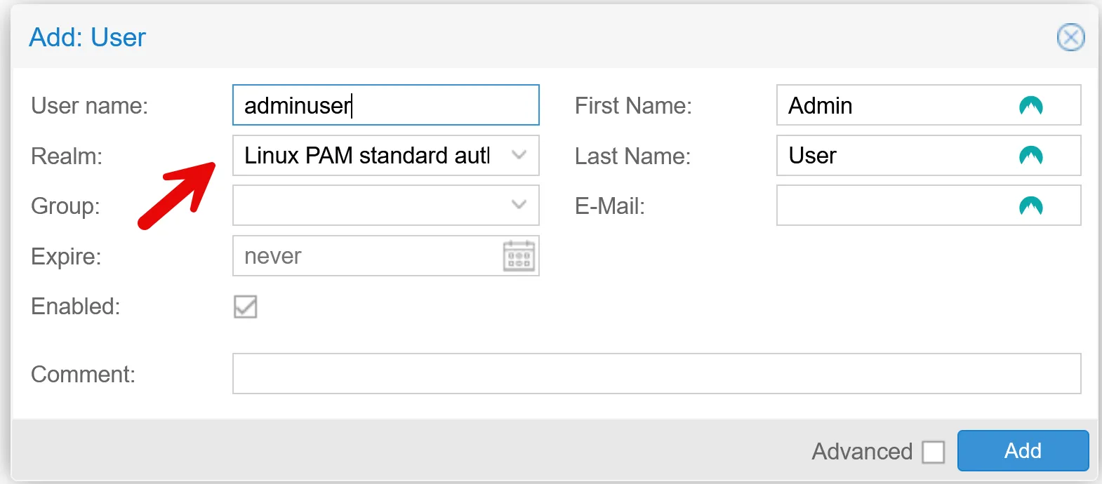The width and height of the screenshot is (1102, 484).
Task: Click the Enabled label
Action: (76, 307)
